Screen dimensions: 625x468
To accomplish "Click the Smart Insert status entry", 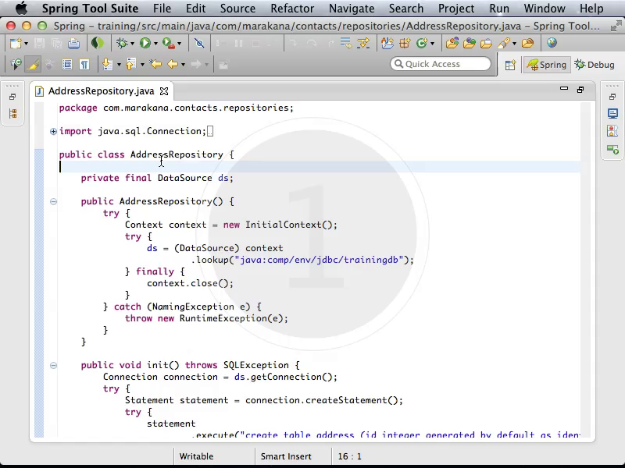I will pos(286,456).
